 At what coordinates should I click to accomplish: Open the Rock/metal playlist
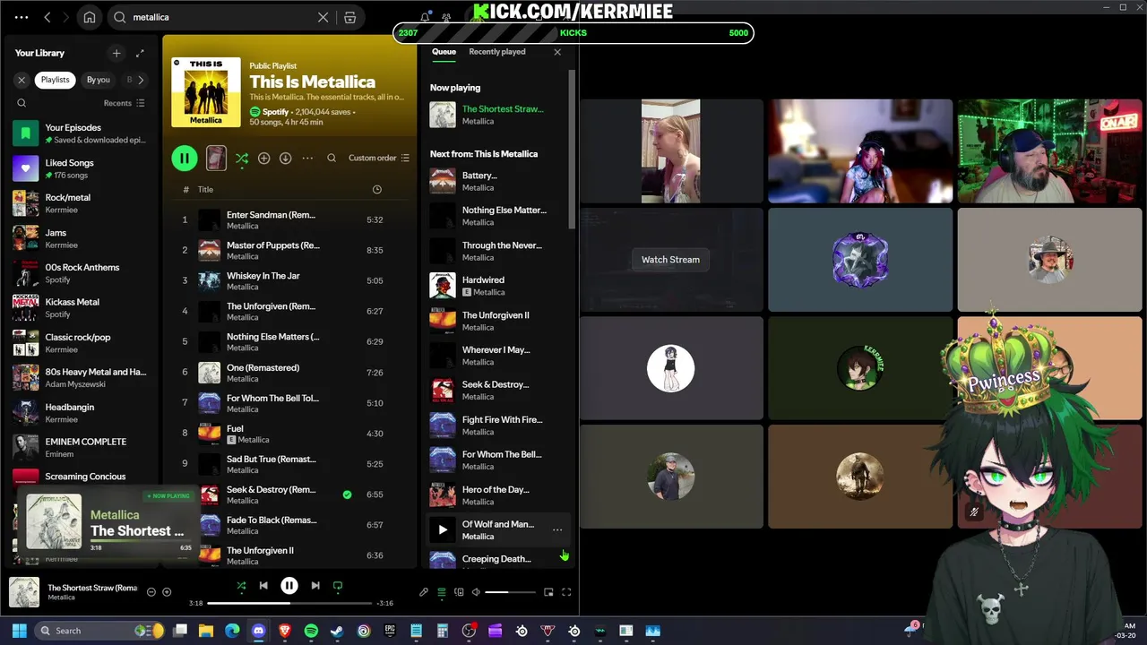point(81,203)
